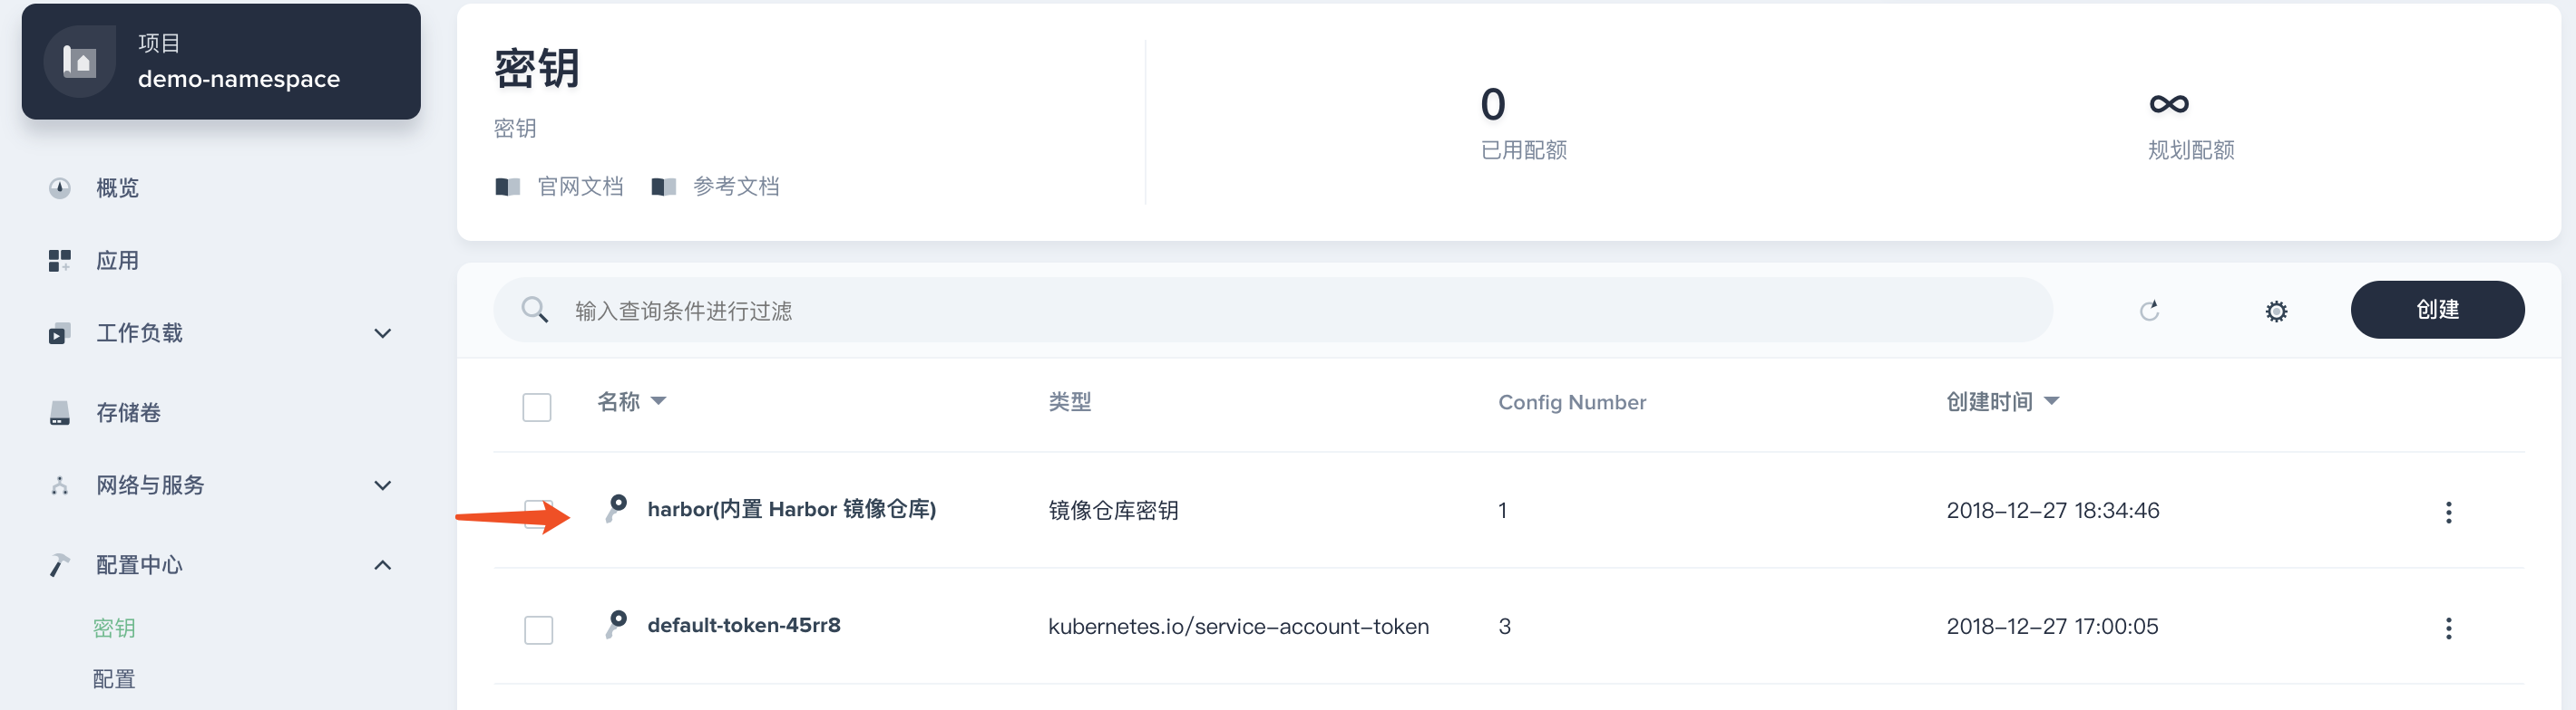Click the overview gauge icon beside 概览
Screen dimensions: 2576x710
pos(60,187)
